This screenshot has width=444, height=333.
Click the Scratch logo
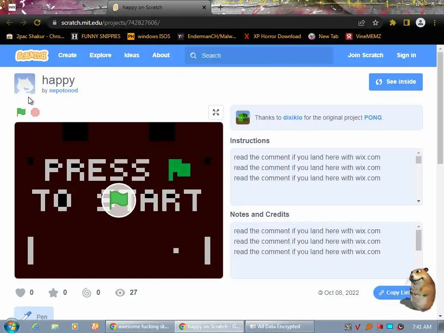pyautogui.click(x=32, y=55)
